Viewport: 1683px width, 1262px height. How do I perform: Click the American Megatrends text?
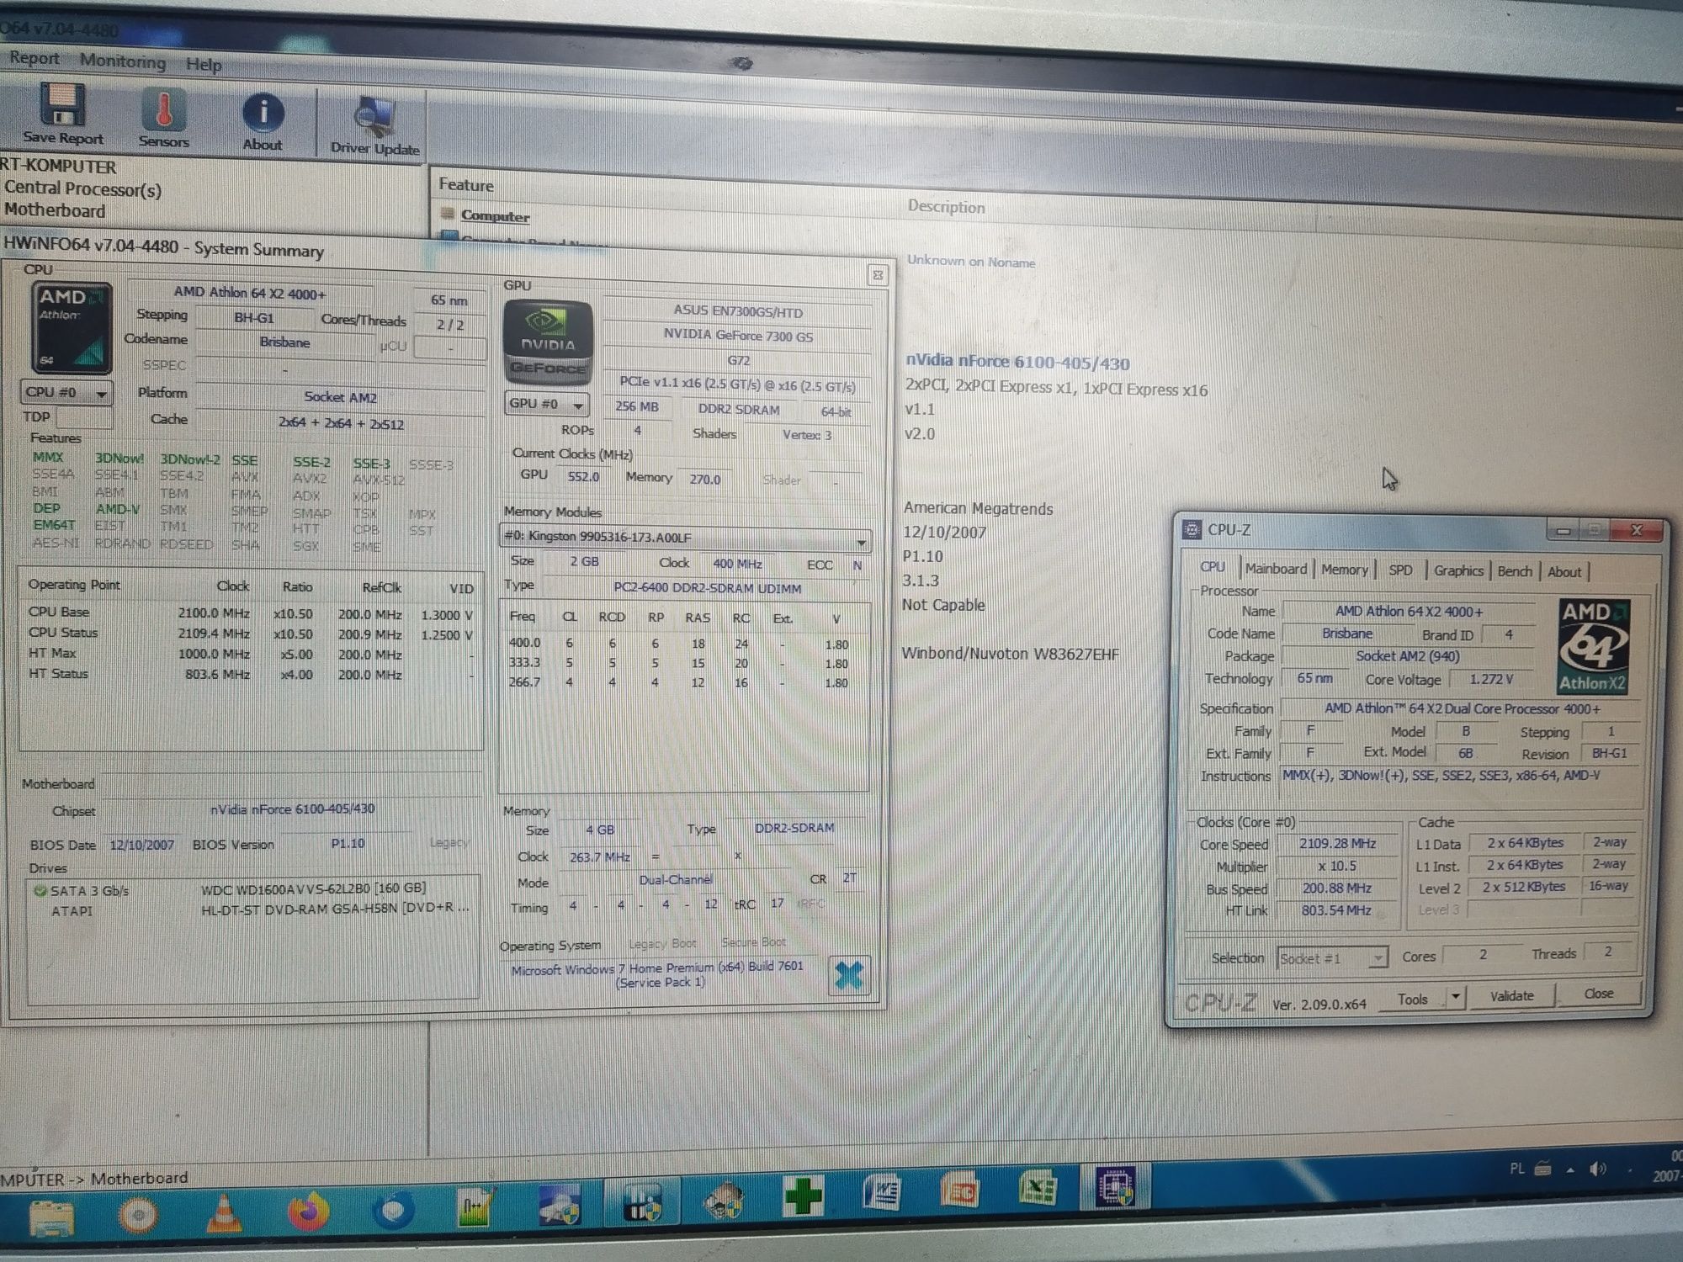click(x=978, y=508)
